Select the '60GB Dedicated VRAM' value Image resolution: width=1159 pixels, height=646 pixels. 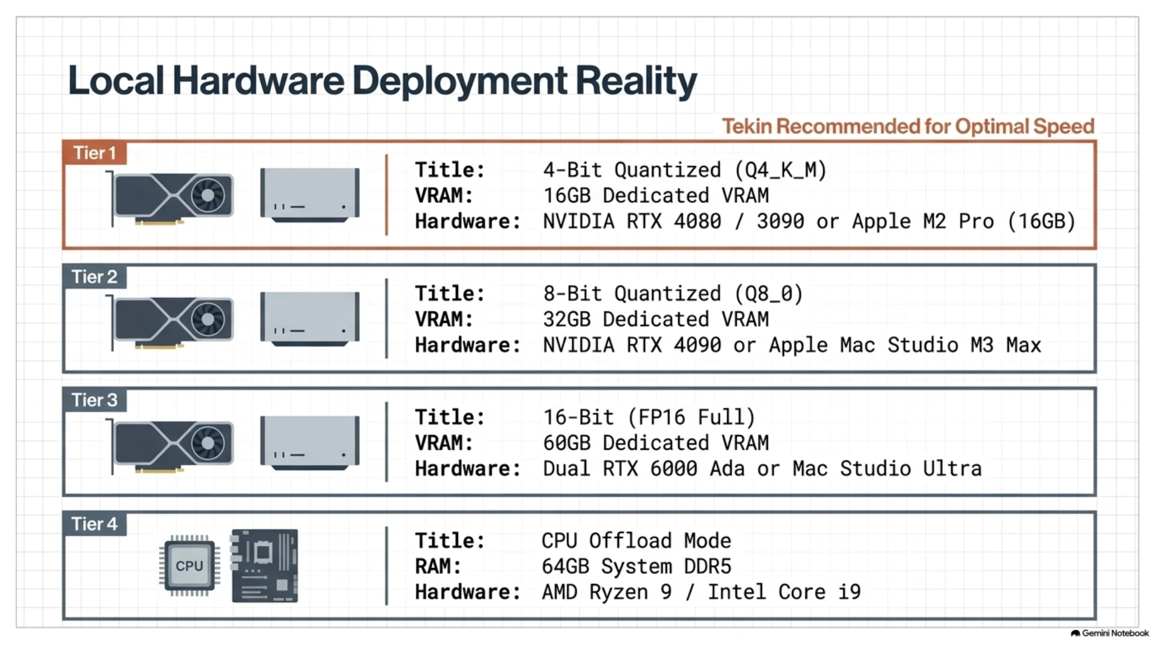pyautogui.click(x=656, y=442)
